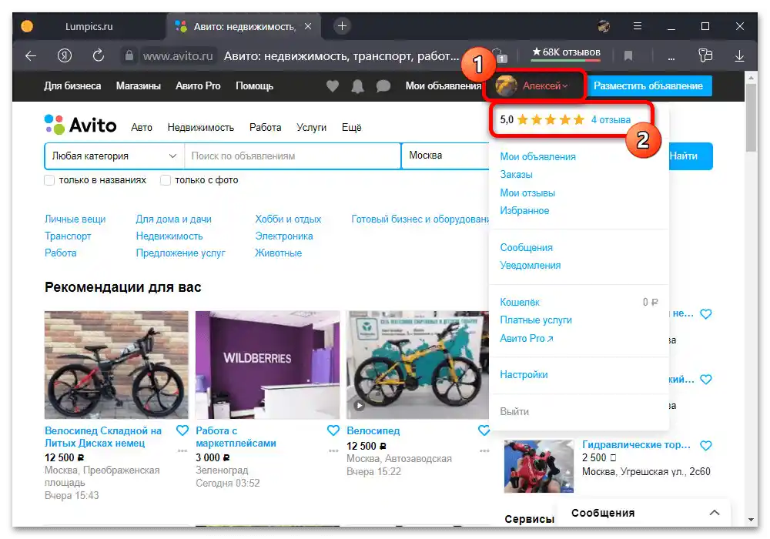The height and width of the screenshot is (539, 770).
Task: Switch to the Авито: недвижимость tab
Action: pos(244,26)
